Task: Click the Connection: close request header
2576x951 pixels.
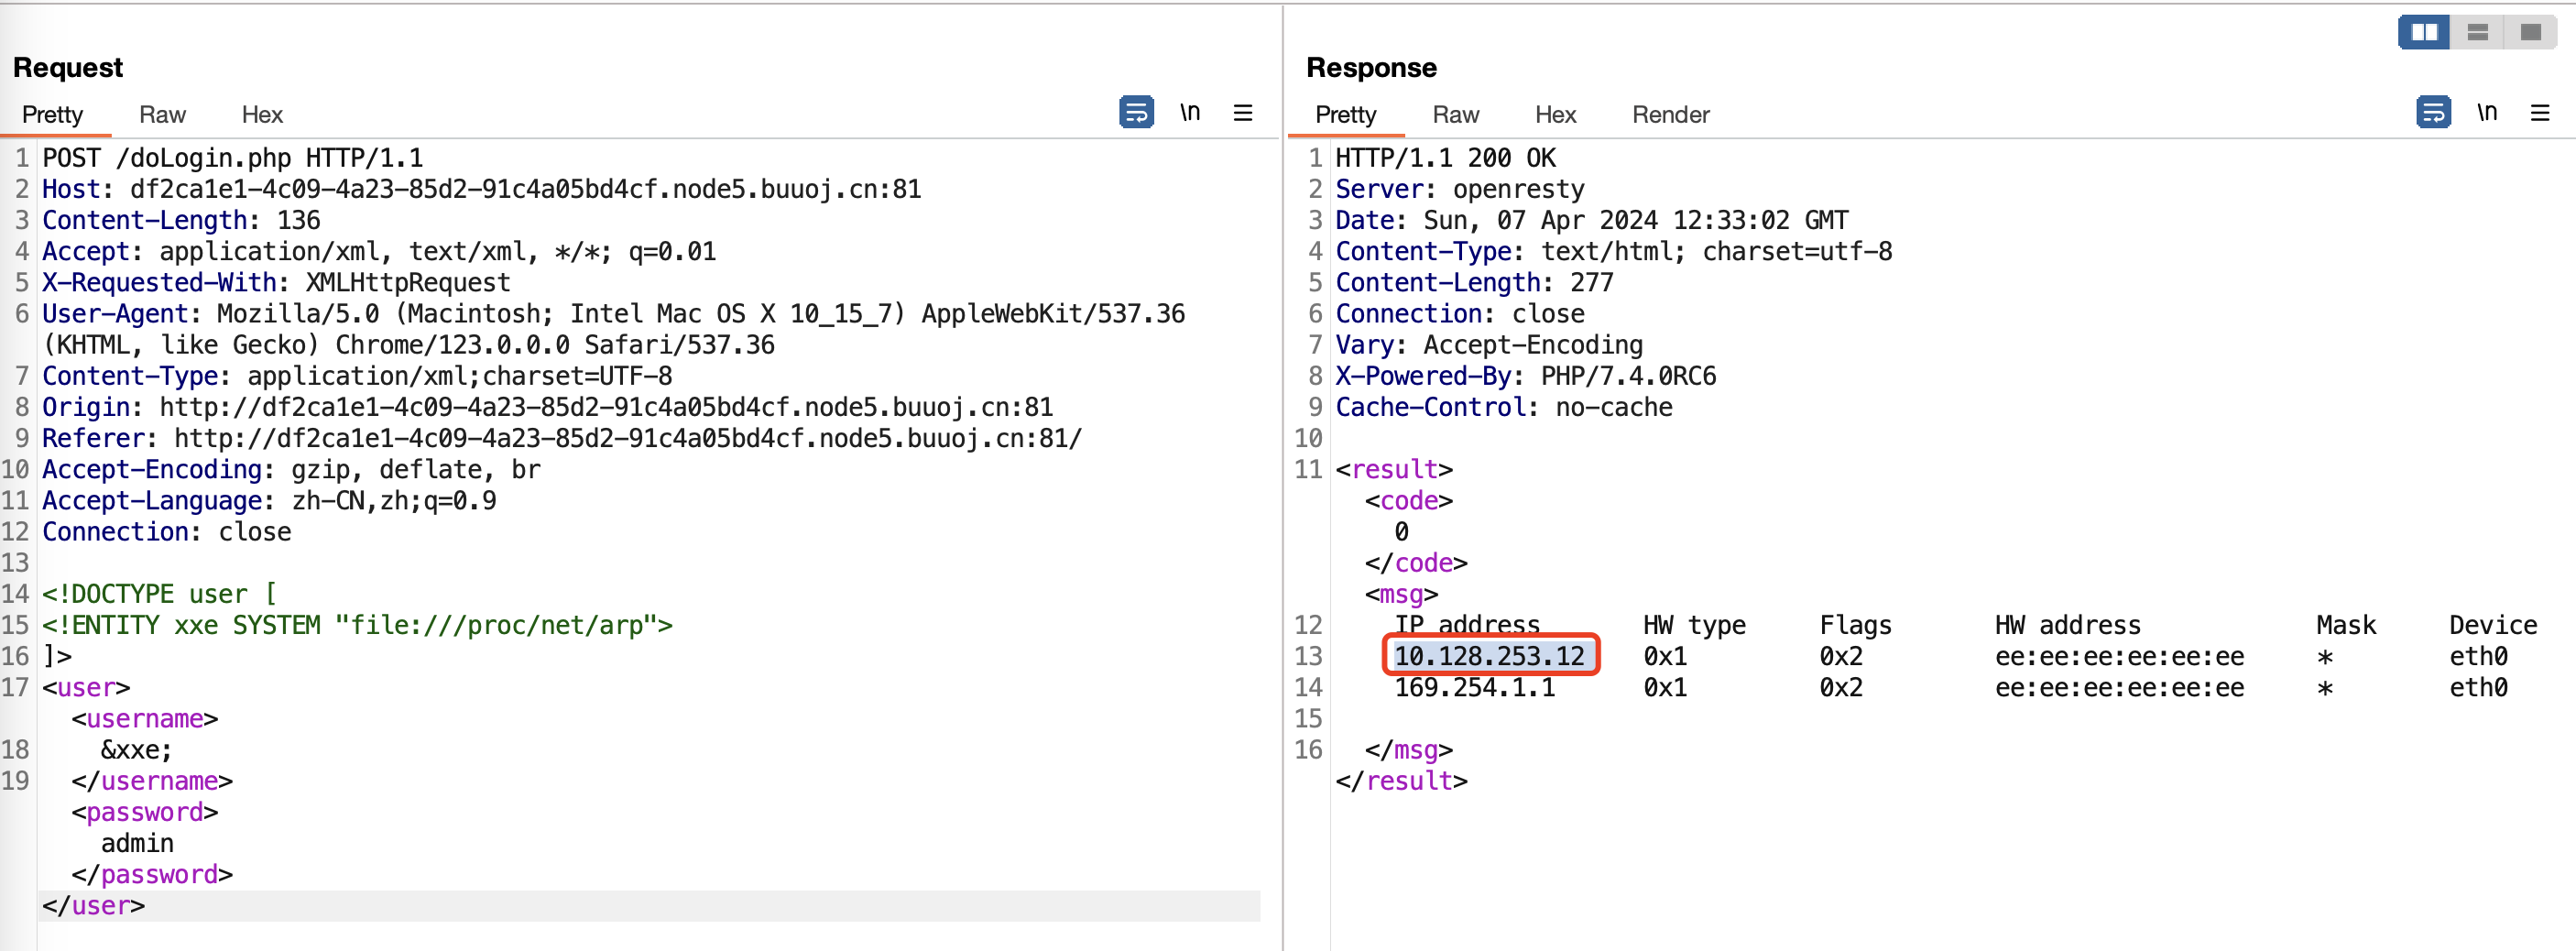Action: tap(167, 532)
